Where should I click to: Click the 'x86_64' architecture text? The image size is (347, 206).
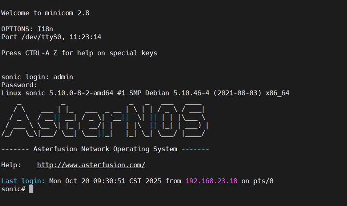click(278, 93)
